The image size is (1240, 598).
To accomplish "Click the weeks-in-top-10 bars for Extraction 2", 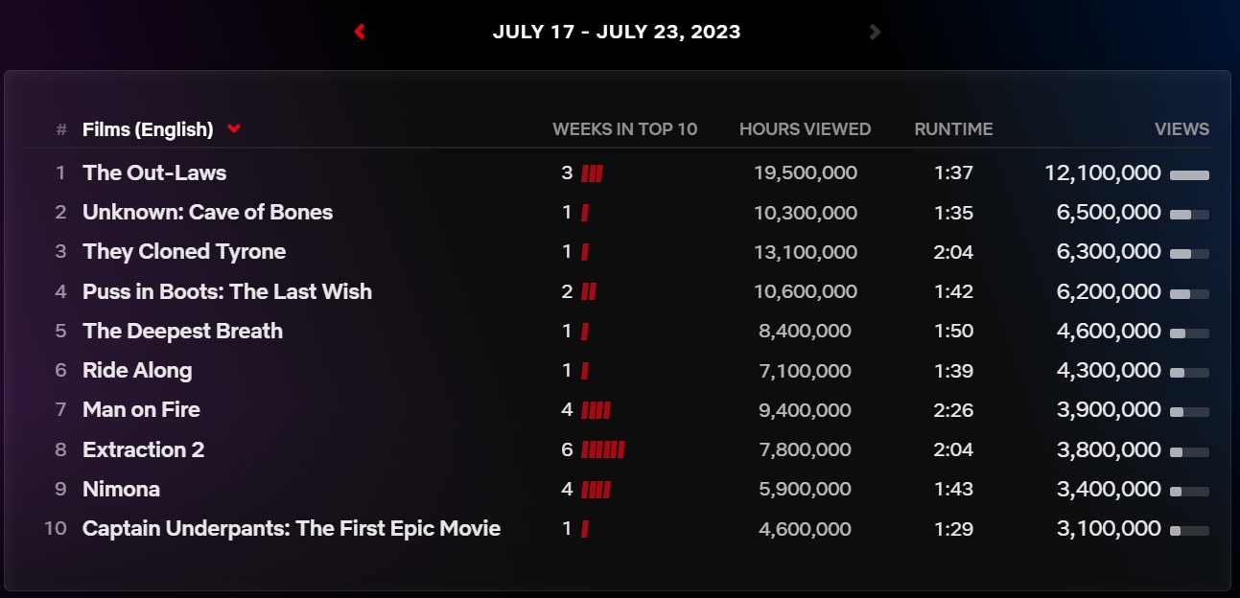I will pyautogui.click(x=603, y=450).
